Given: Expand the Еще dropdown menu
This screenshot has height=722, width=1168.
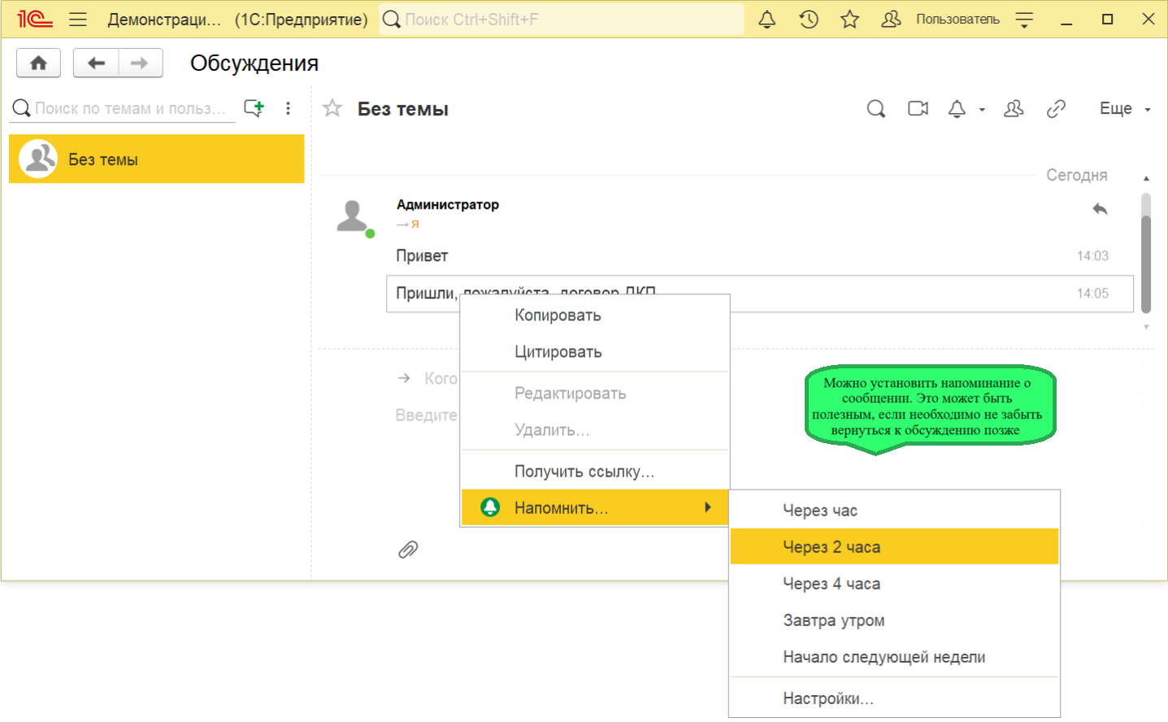Looking at the screenshot, I should [1124, 109].
